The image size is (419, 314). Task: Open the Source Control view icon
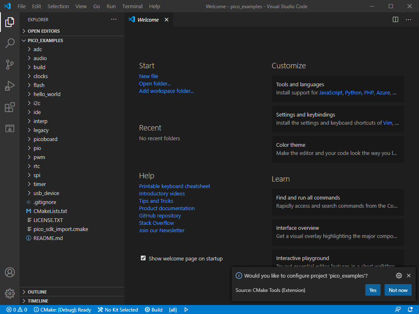[10, 65]
